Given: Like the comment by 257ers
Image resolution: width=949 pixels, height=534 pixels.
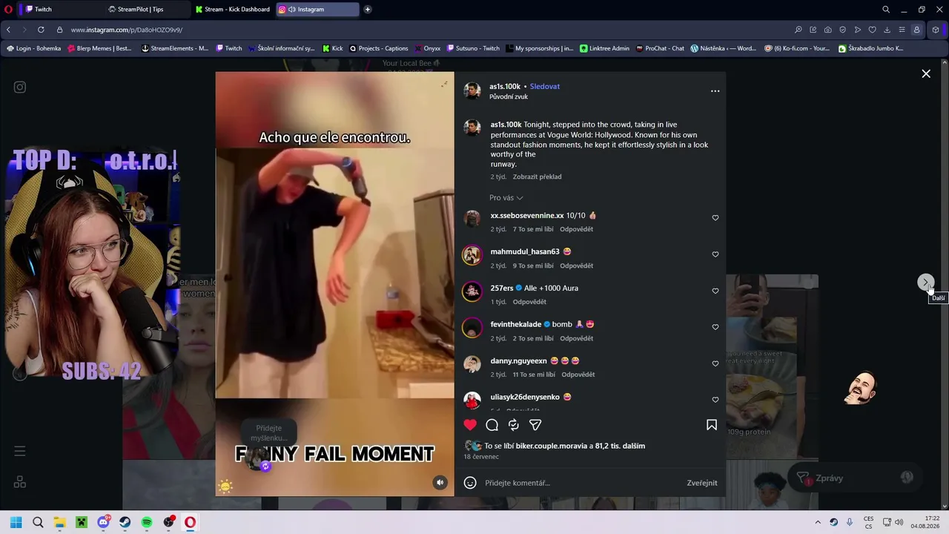Looking at the screenshot, I should click(x=715, y=291).
